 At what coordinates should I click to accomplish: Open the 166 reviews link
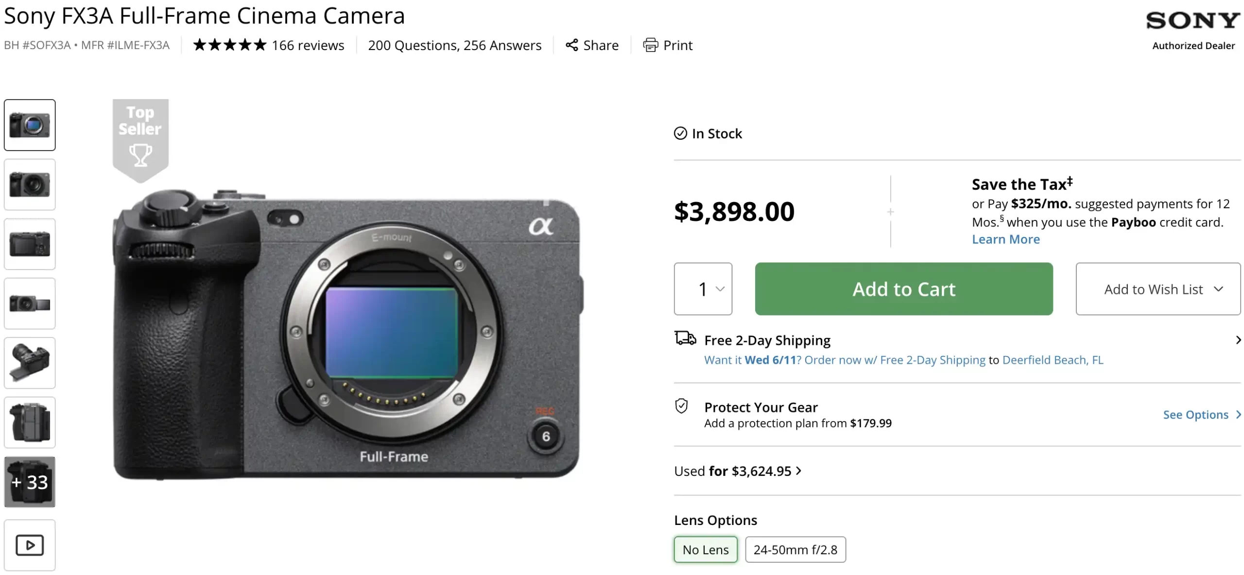[308, 45]
